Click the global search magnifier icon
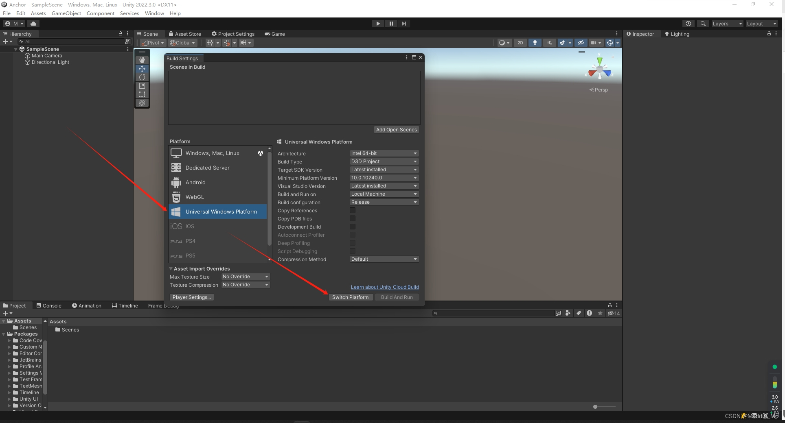The width and height of the screenshot is (785, 423). click(x=703, y=24)
